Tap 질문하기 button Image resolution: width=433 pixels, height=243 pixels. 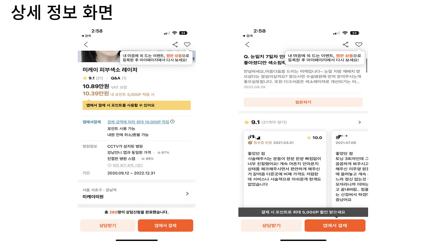tap(303, 102)
